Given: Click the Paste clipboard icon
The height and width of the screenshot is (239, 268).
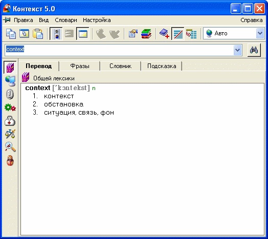Looking at the screenshot, I should click(38, 34).
